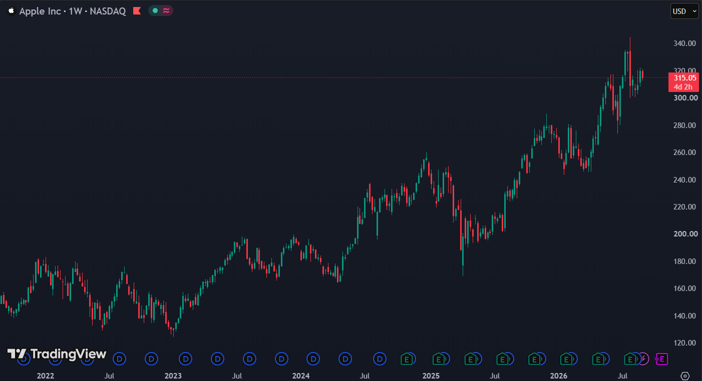Click the Jul label between 2024 and 2025
This screenshot has width=702, height=381.
pos(365,375)
